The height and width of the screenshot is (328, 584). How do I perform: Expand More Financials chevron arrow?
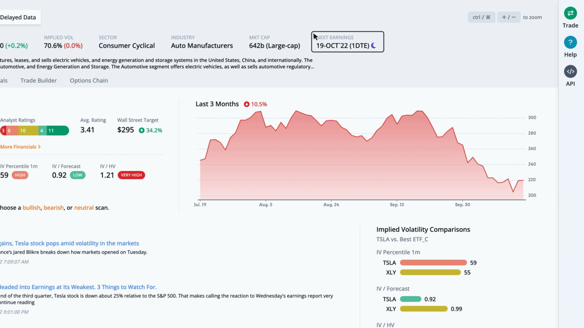point(39,147)
